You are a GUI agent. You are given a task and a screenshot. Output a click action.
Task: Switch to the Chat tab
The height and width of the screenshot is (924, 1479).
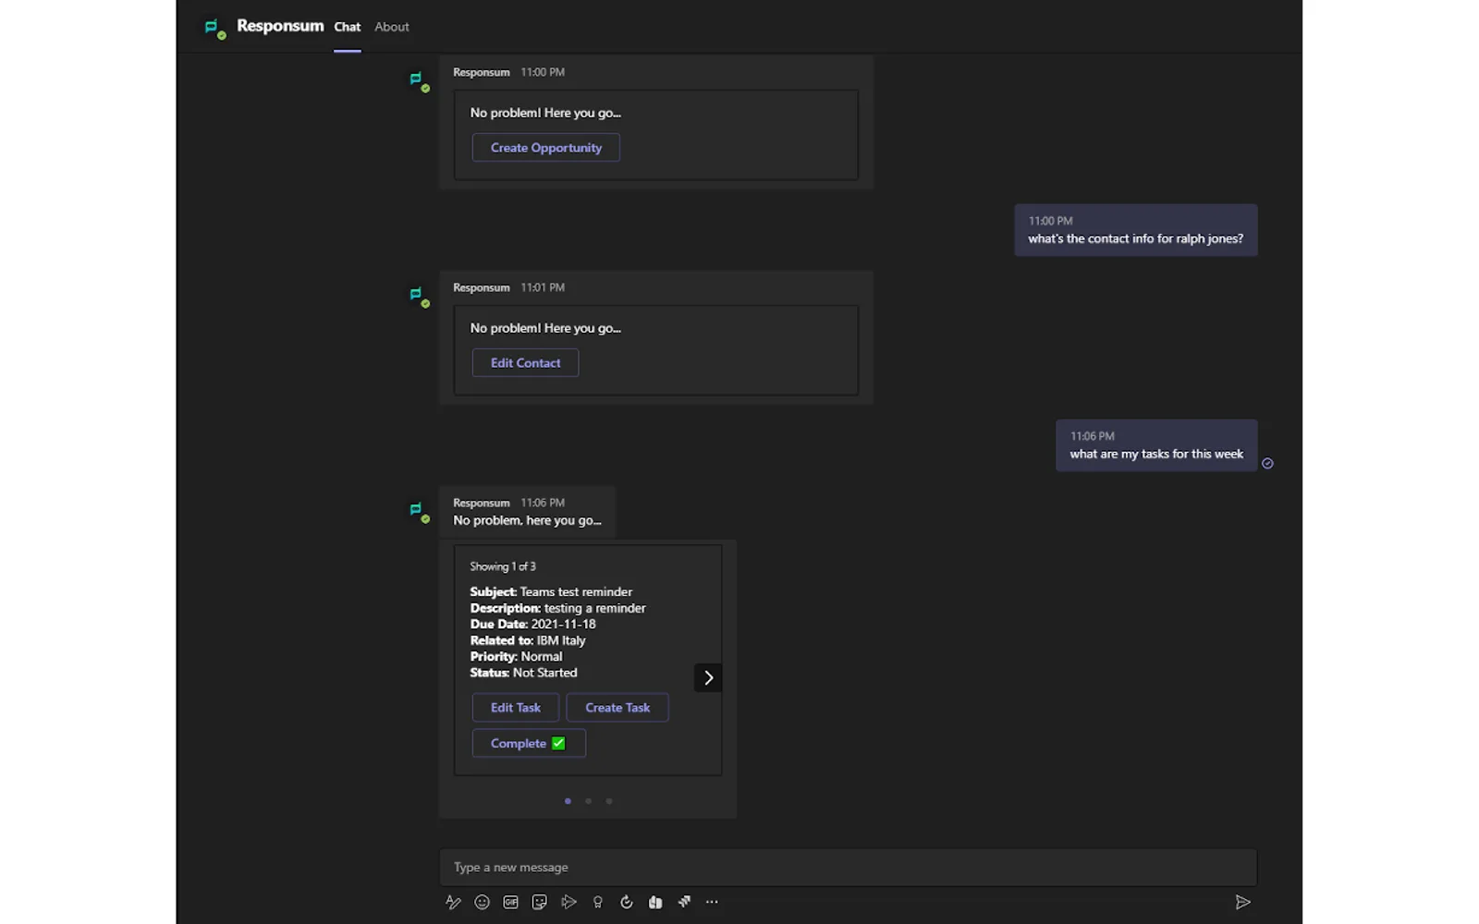tap(348, 28)
